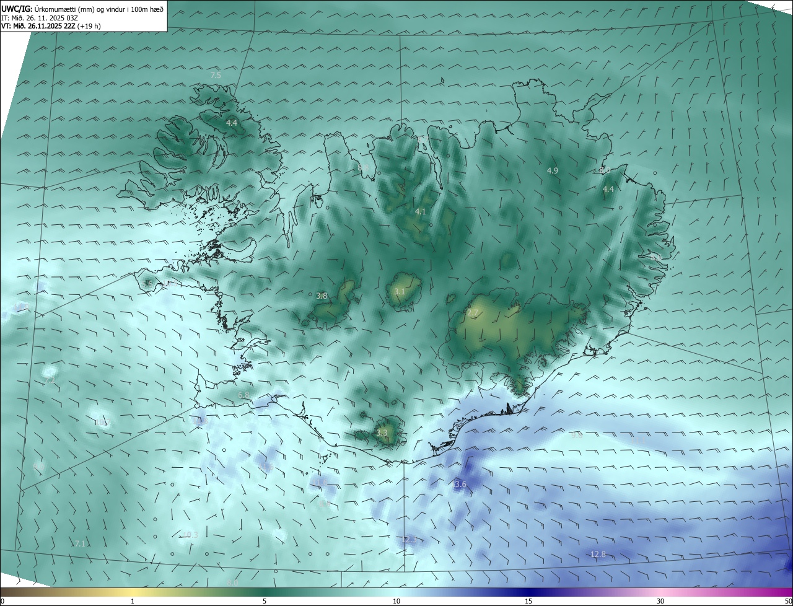Pick the yellow colour band above tick 1
This screenshot has width=793, height=606.
133,592
